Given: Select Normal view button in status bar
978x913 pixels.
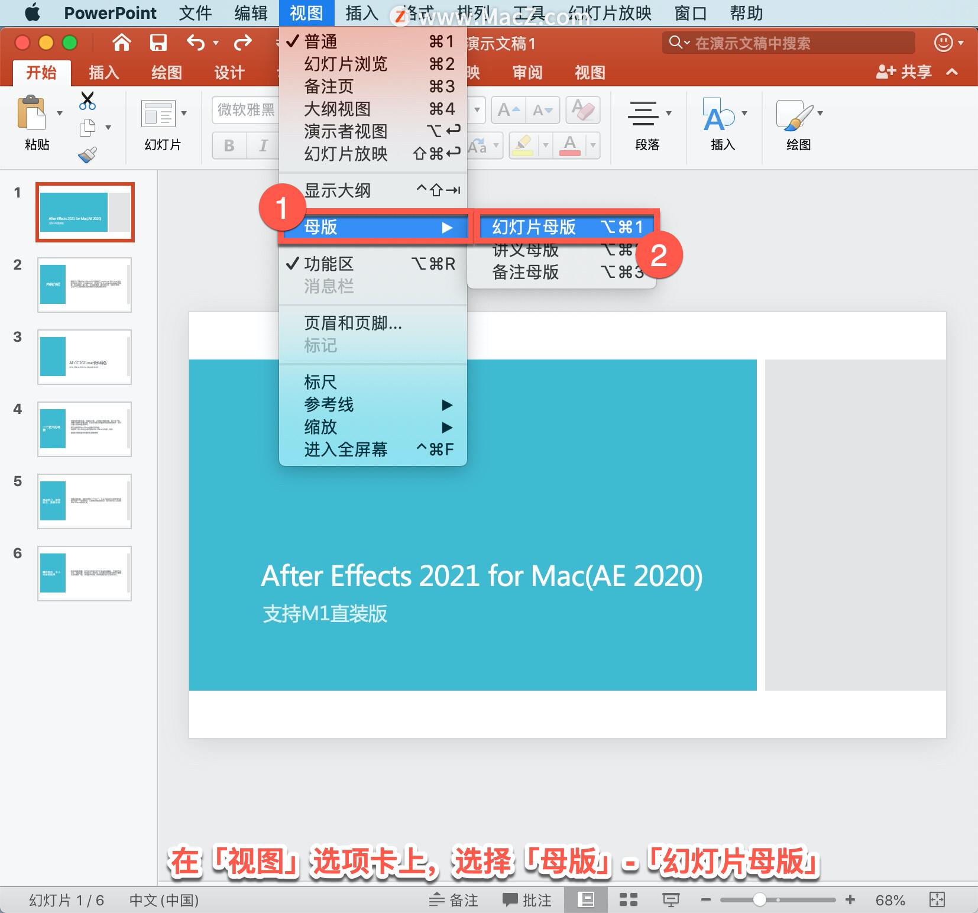Looking at the screenshot, I should 586,900.
